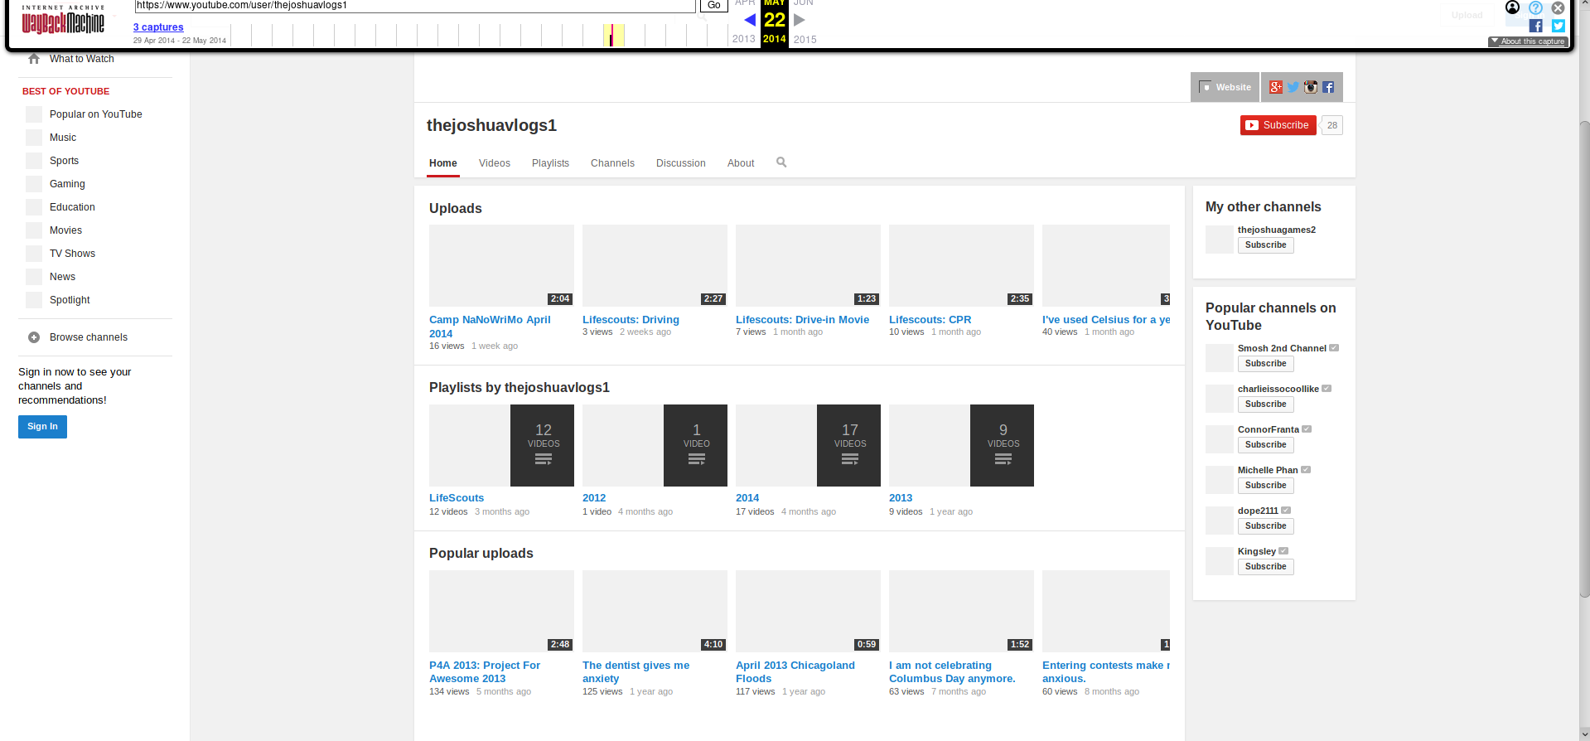
Task: Click Popular on YouTube sidebar icon
Action: pos(34,114)
